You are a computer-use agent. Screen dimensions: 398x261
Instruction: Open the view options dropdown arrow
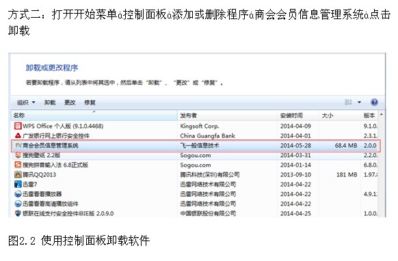(359, 102)
